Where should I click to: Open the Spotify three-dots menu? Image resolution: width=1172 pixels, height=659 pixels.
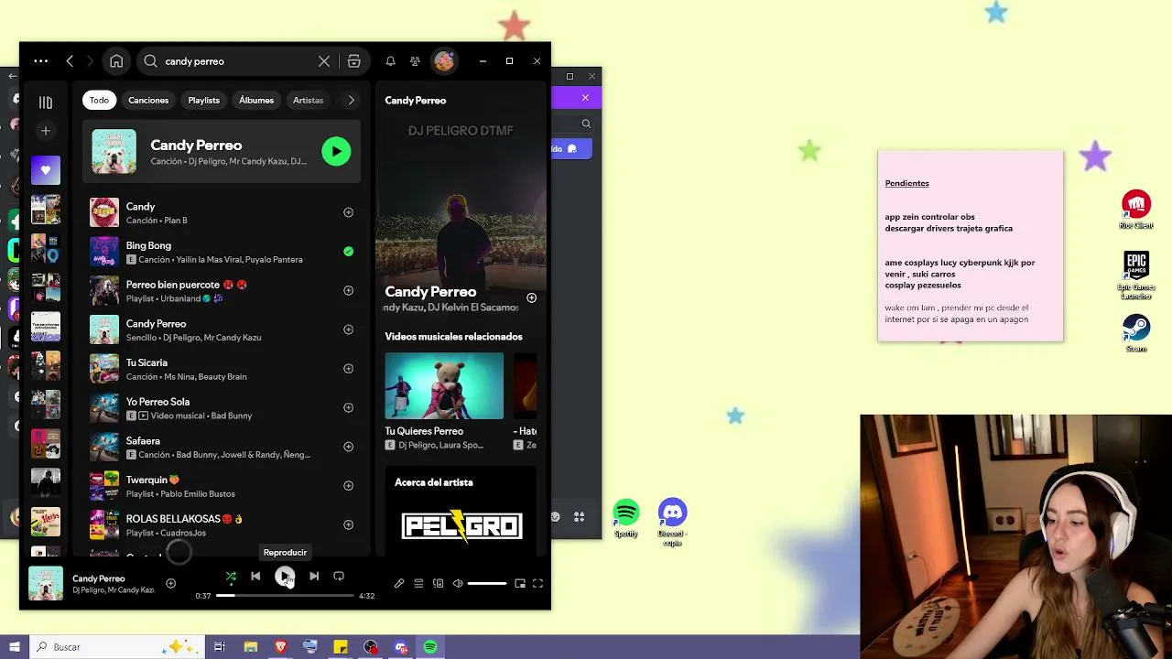point(41,61)
